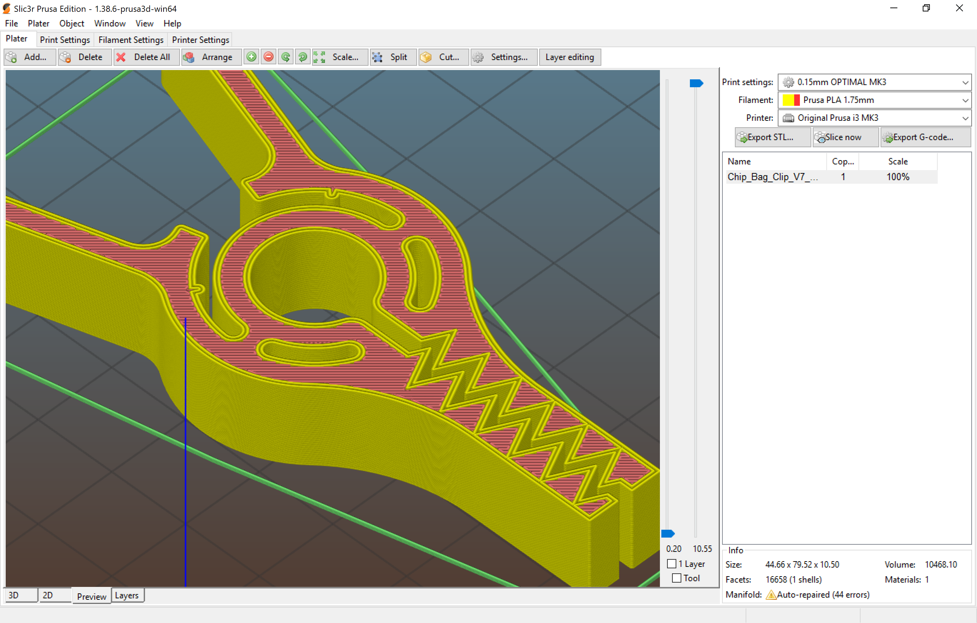Open the Scale tool

point(340,57)
